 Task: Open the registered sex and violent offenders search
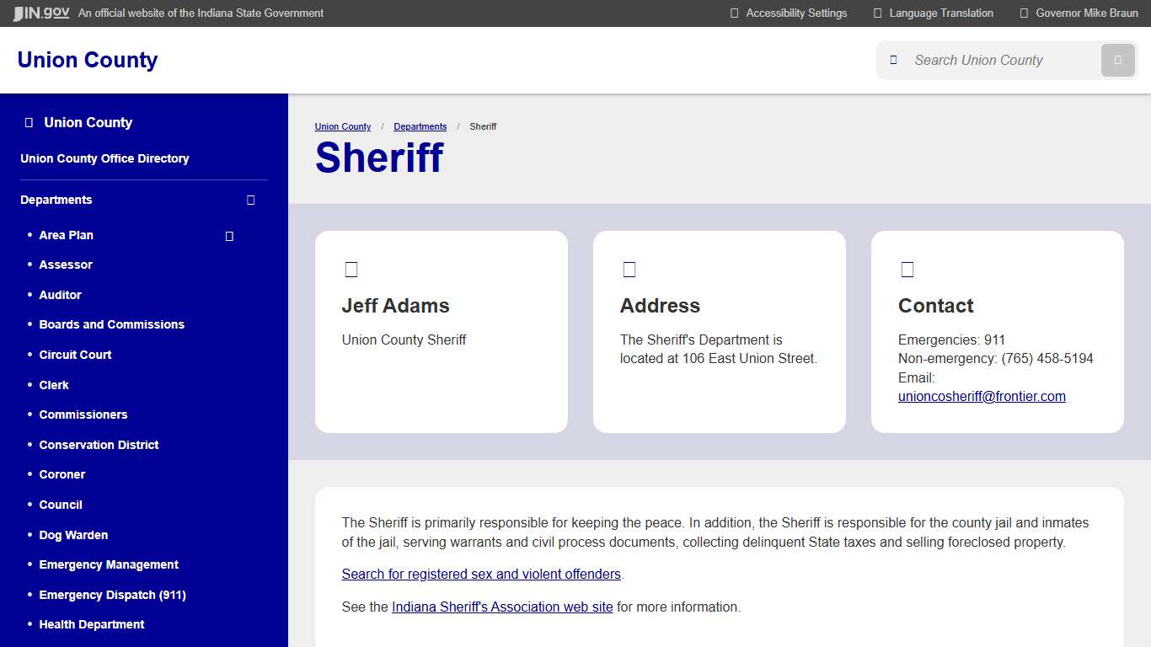[x=480, y=574]
